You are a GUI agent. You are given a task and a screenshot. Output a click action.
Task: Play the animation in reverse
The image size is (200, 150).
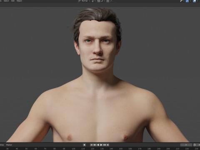pos(98,145)
